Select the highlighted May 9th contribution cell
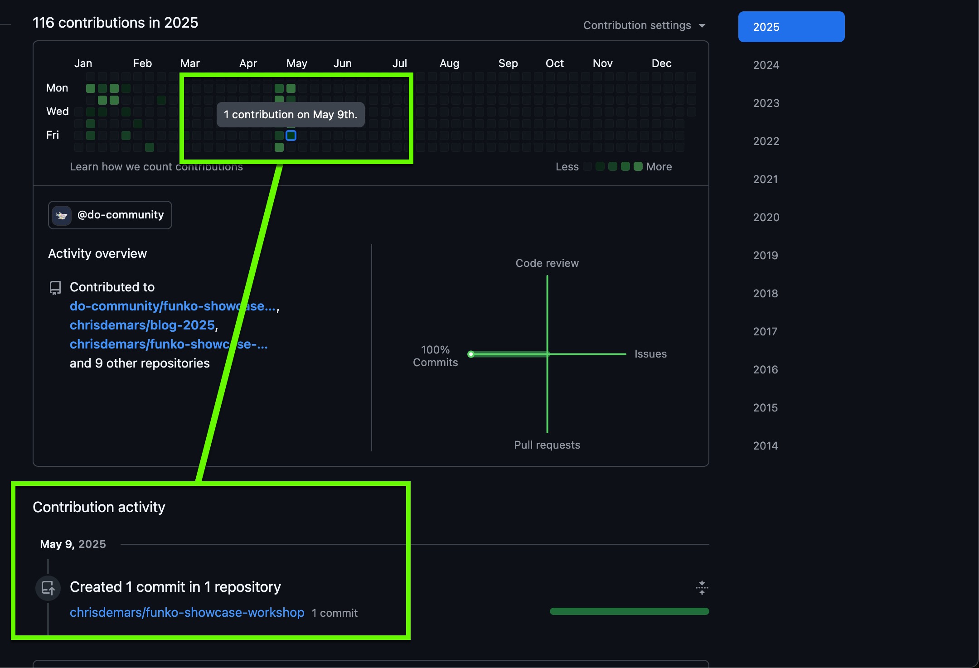Image resolution: width=979 pixels, height=668 pixels. pos(291,135)
